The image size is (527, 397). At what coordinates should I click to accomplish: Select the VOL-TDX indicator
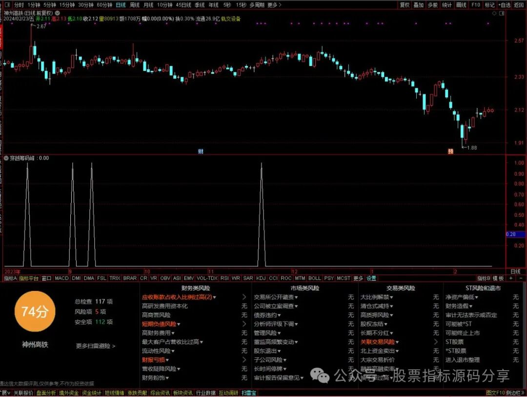coord(207,278)
